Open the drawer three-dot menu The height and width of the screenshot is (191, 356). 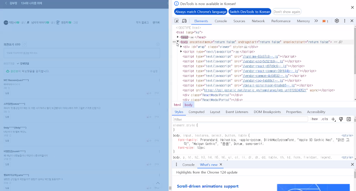177,165
